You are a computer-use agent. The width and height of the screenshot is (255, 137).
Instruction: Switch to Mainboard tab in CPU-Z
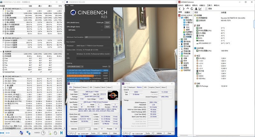pyautogui.click(x=77, y=87)
